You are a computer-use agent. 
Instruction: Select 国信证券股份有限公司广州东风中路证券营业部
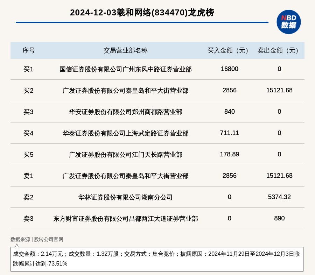tap(126, 69)
